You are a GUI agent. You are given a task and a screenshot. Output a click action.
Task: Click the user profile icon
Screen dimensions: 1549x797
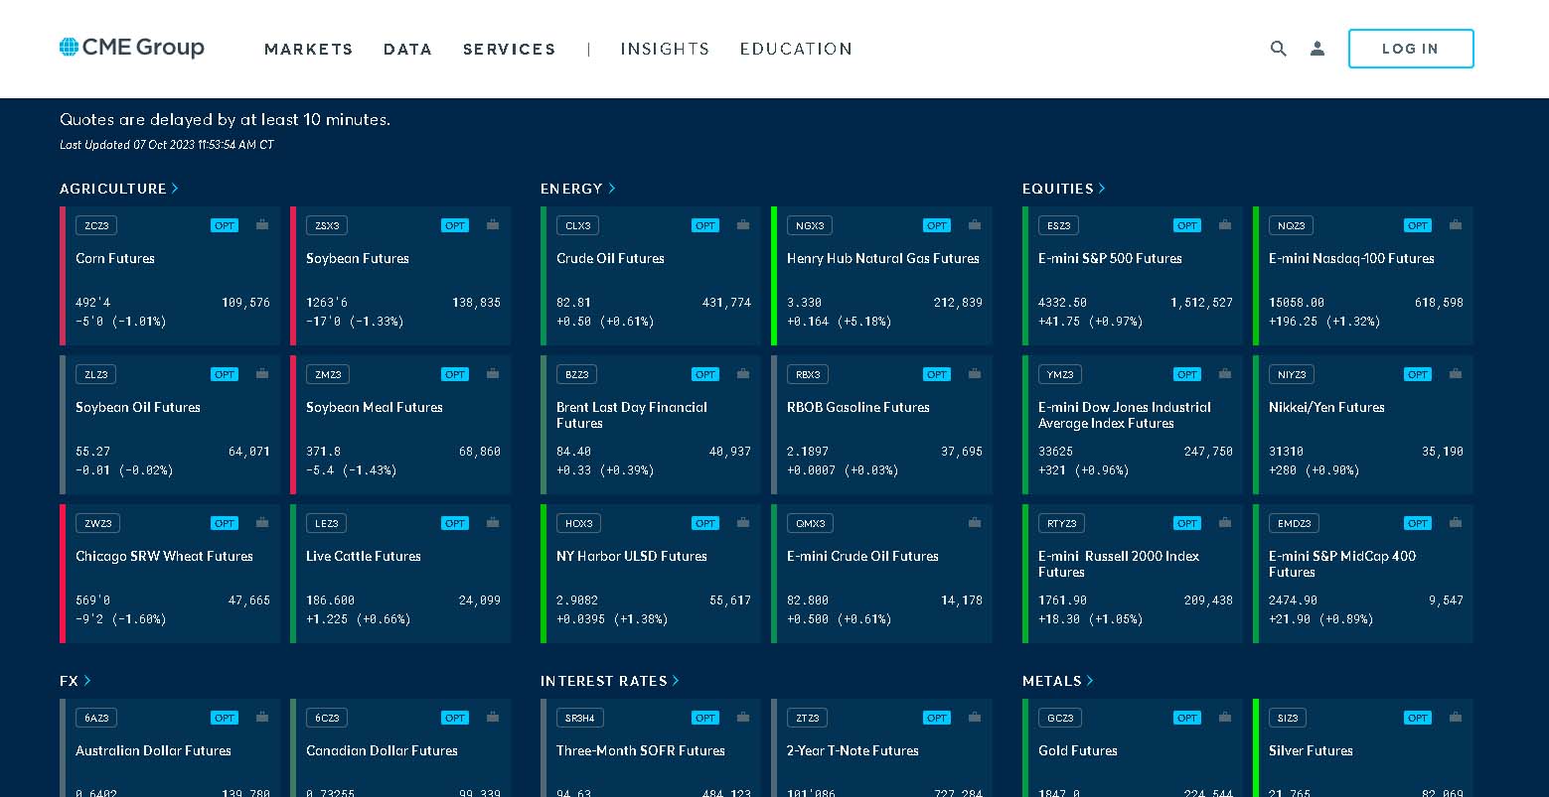tap(1317, 49)
